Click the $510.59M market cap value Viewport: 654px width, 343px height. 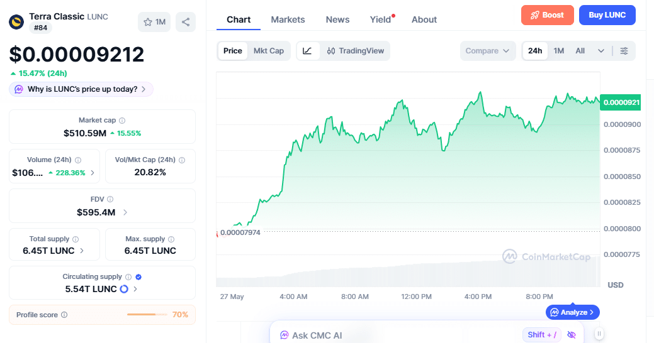(x=85, y=133)
